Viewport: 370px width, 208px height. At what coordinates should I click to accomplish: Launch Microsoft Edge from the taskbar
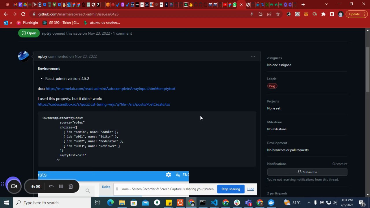[x=110, y=203]
